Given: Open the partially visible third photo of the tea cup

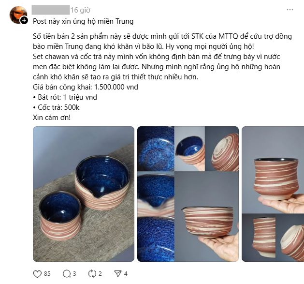Looking at the screenshot, I should [273, 194].
